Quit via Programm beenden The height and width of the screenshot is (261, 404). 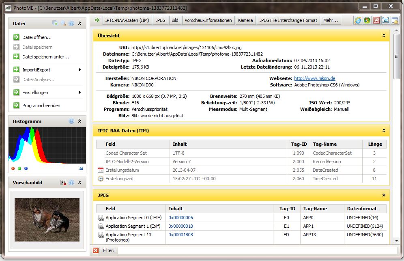(41, 105)
